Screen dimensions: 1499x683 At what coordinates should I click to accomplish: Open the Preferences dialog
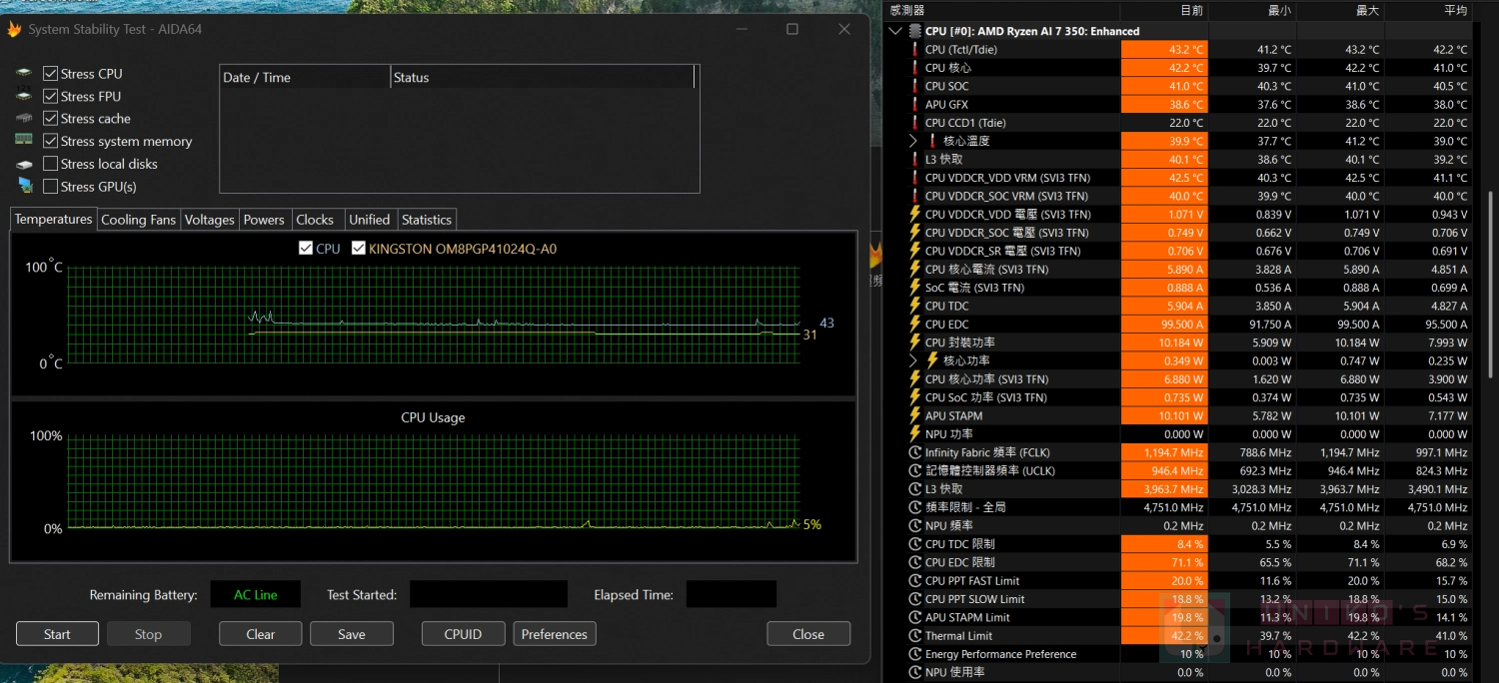coord(555,634)
